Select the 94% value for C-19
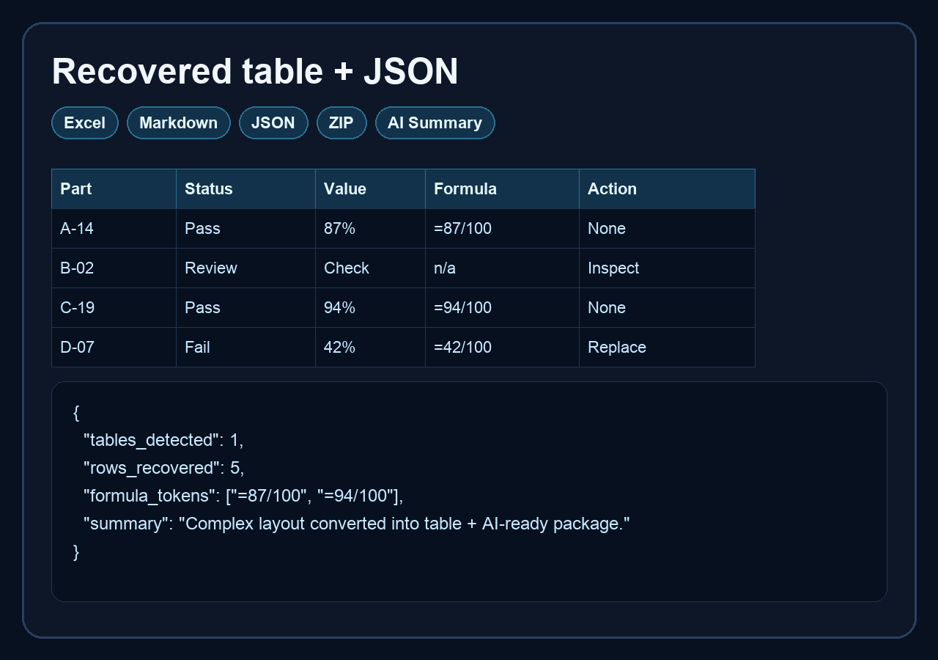Image resolution: width=938 pixels, height=660 pixels. click(x=339, y=307)
